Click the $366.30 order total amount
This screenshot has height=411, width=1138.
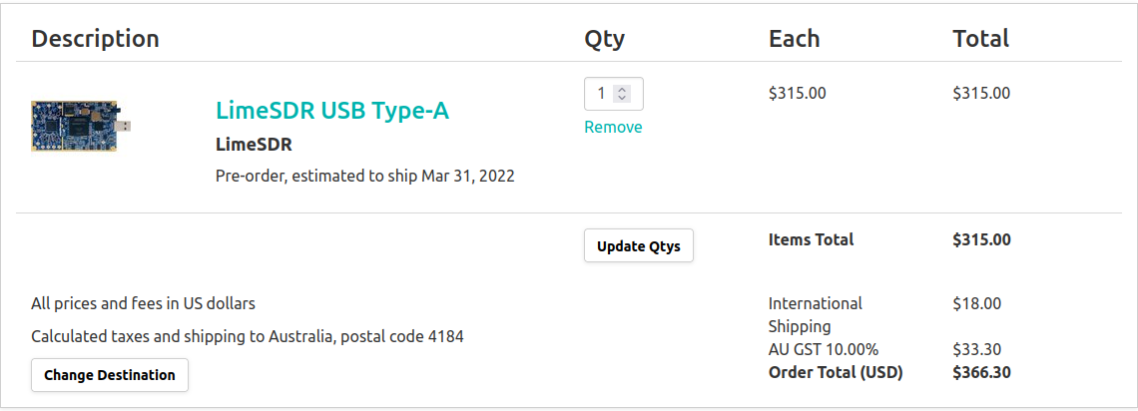981,373
